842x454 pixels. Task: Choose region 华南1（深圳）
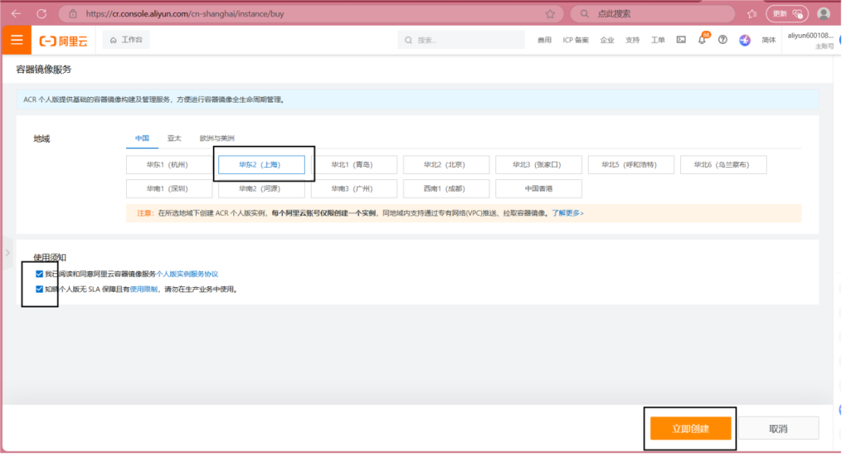tap(169, 189)
